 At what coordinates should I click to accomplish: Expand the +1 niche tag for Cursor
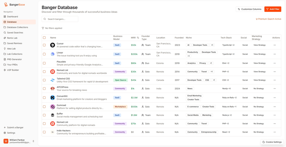[212, 45]
